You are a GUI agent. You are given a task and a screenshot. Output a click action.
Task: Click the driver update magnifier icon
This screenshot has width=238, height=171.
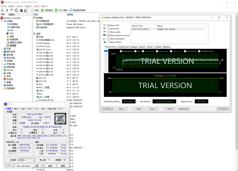[71, 10]
